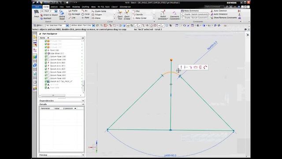Toggle the lower Display Sketch Constraints button
This screenshot has width=282, height=159.
(194, 18)
